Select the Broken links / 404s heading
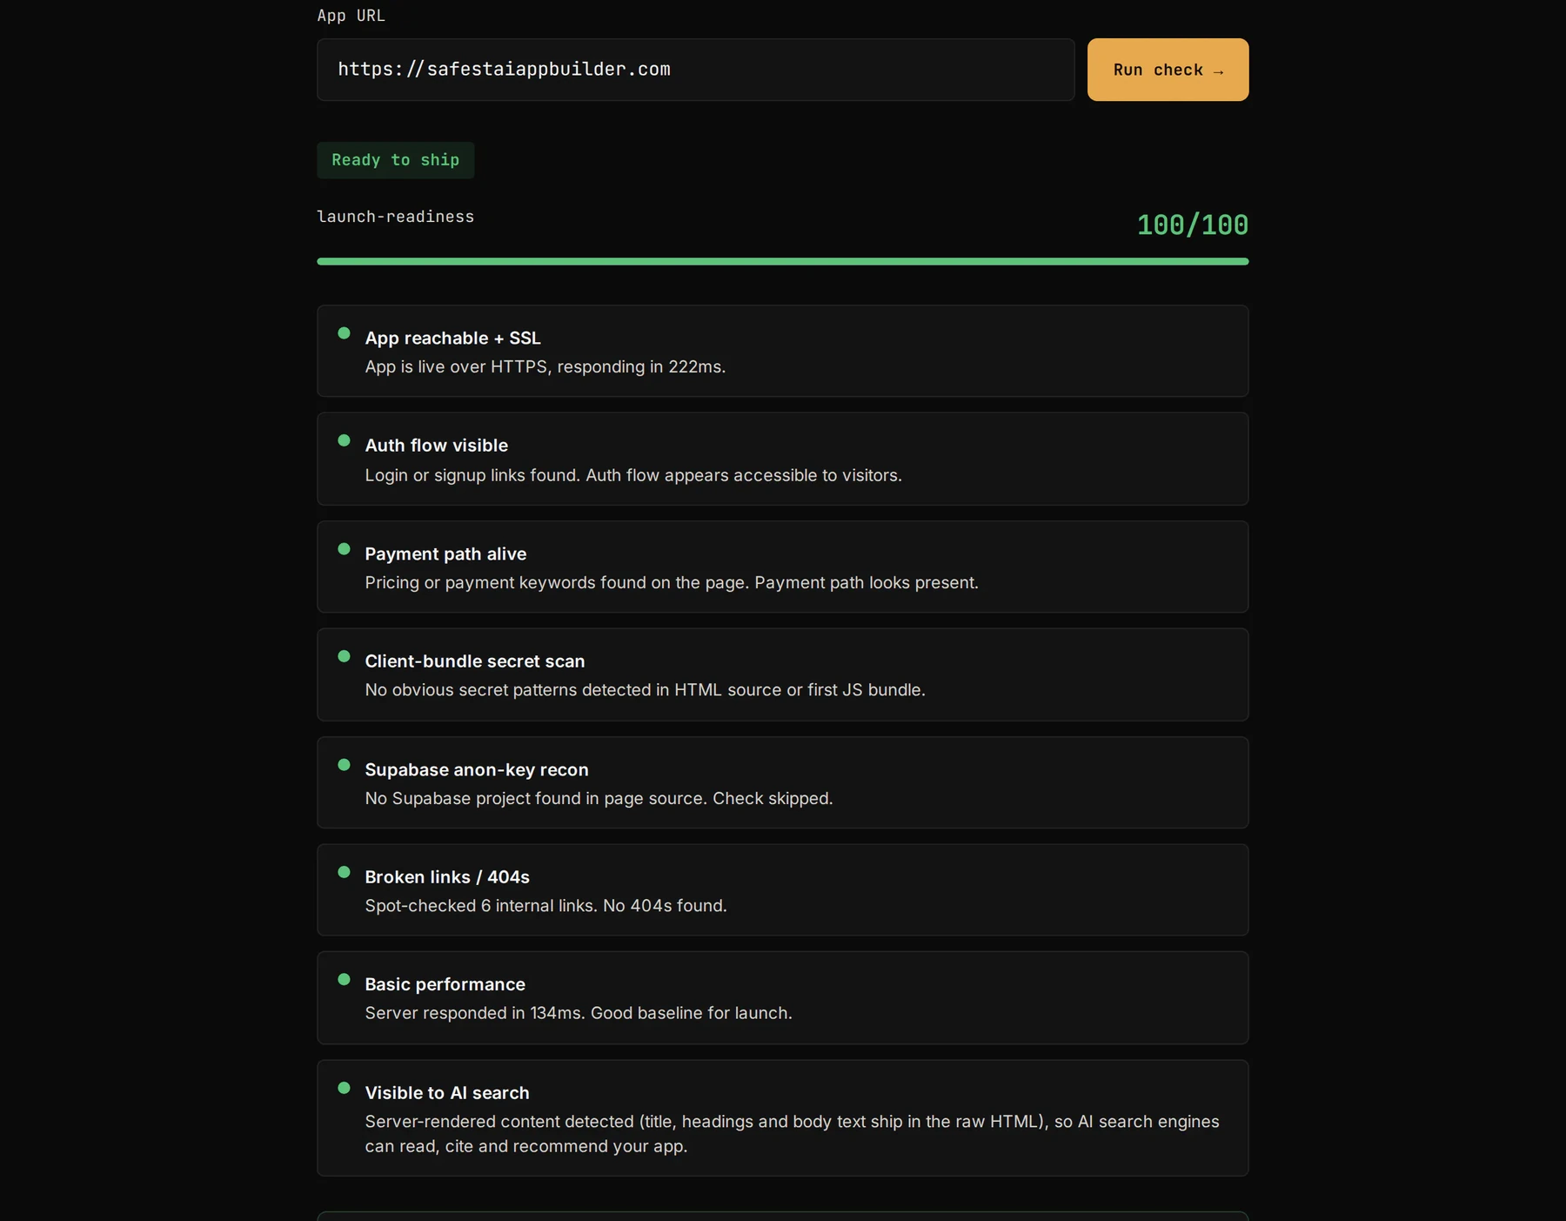This screenshot has height=1221, width=1566. pos(447,877)
